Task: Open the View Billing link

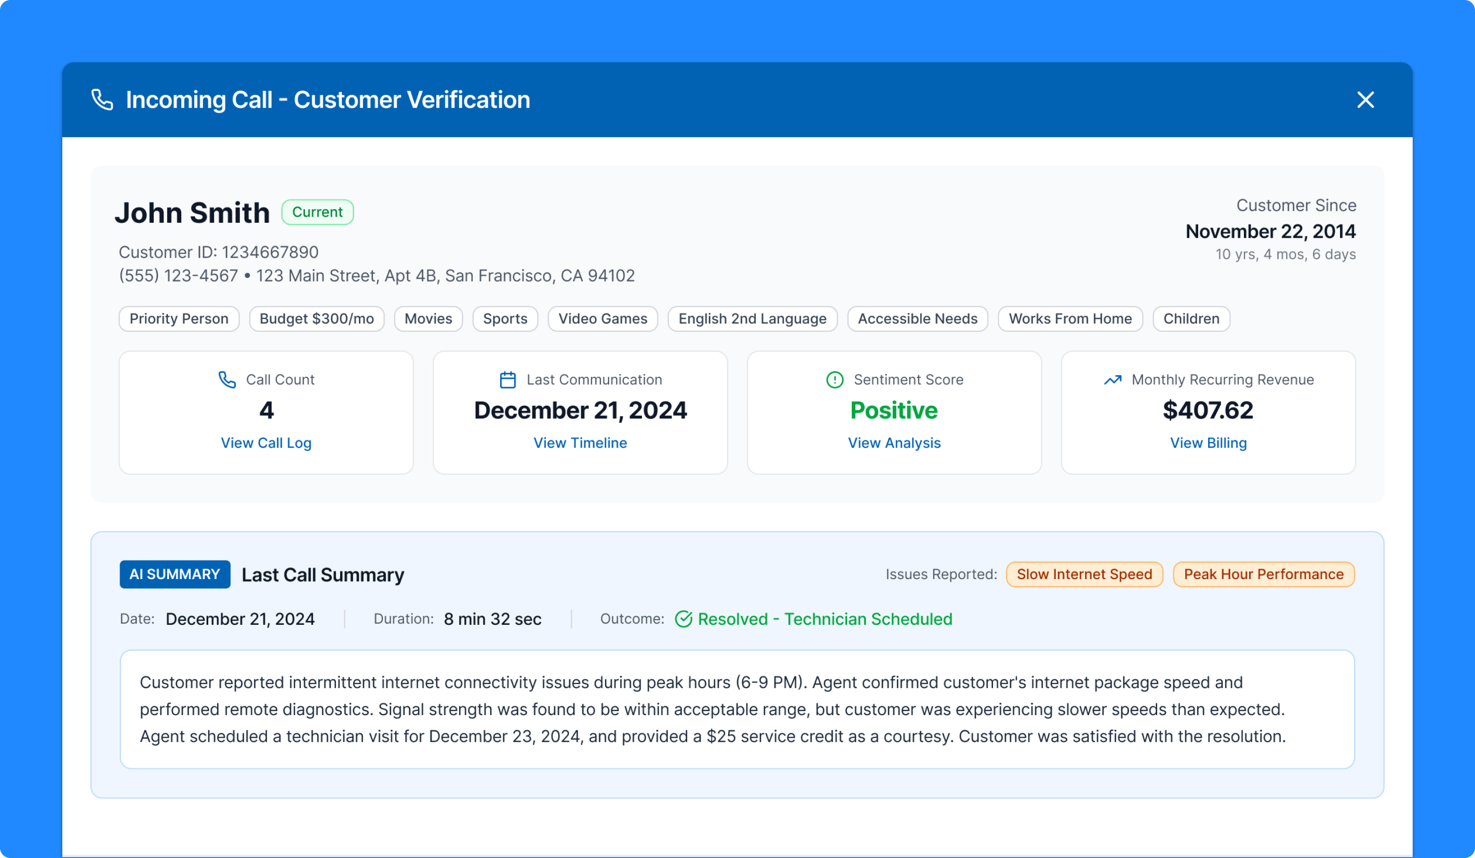Action: [1208, 443]
